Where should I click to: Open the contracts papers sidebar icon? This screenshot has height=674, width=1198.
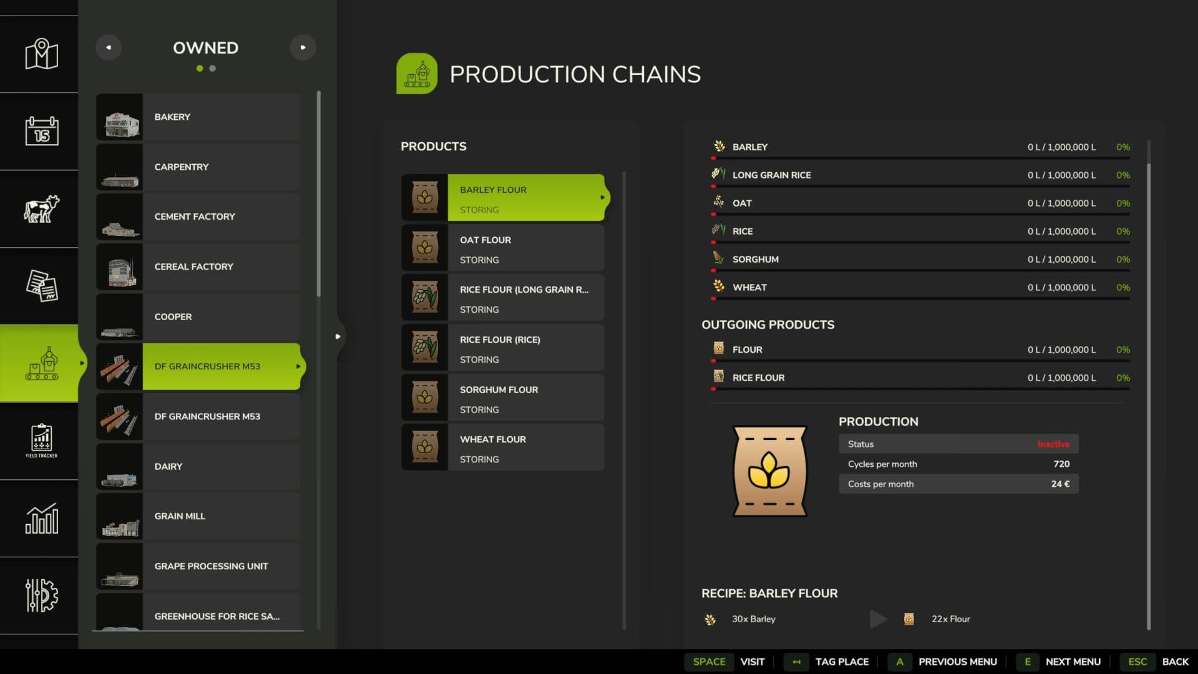(x=41, y=286)
